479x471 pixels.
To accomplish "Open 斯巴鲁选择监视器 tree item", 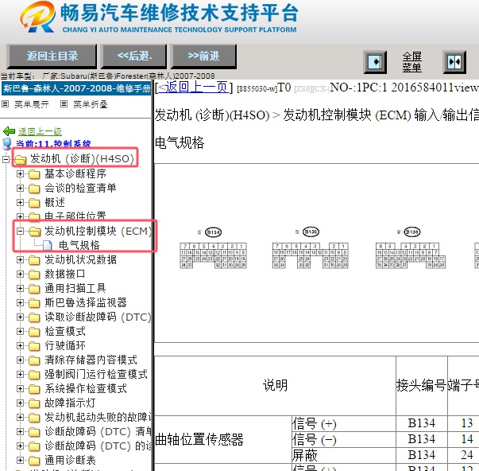I will (86, 302).
